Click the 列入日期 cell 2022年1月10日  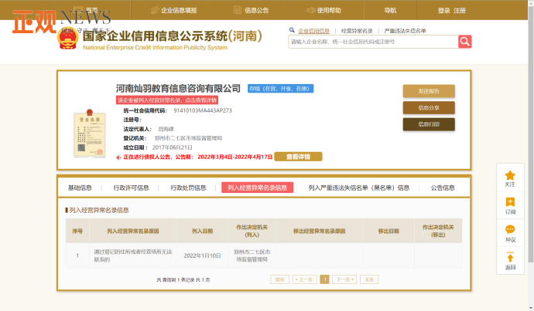click(x=202, y=255)
